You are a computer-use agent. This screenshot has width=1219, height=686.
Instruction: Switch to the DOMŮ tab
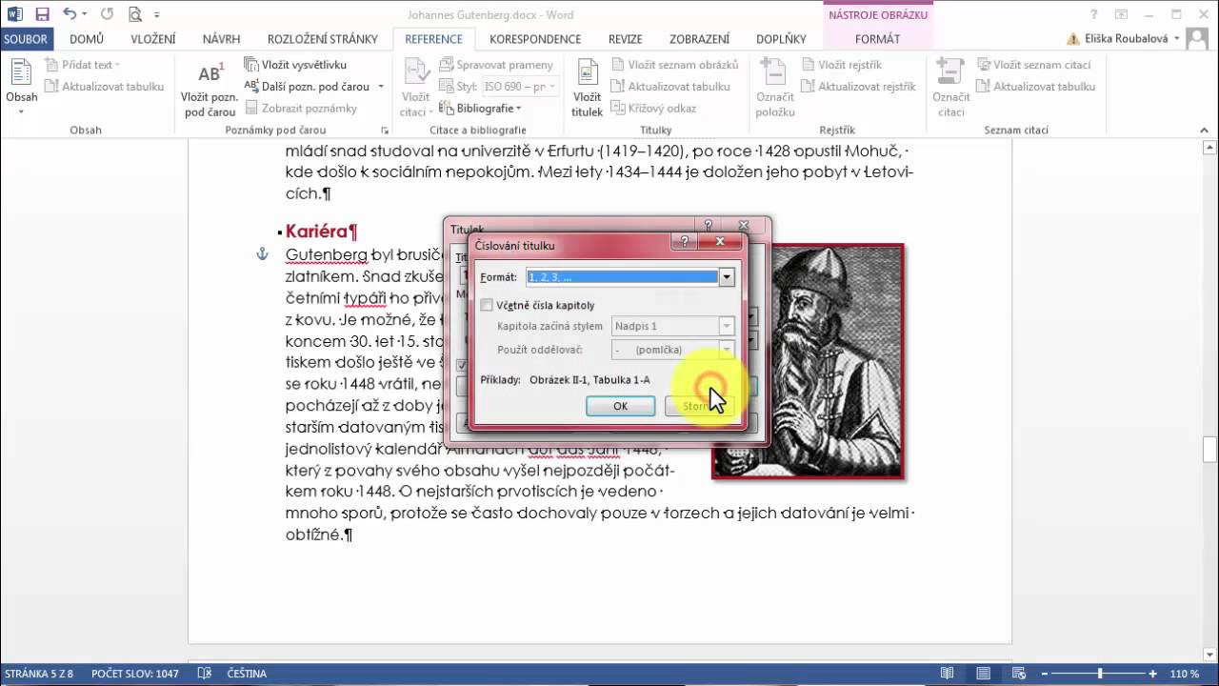(x=87, y=39)
